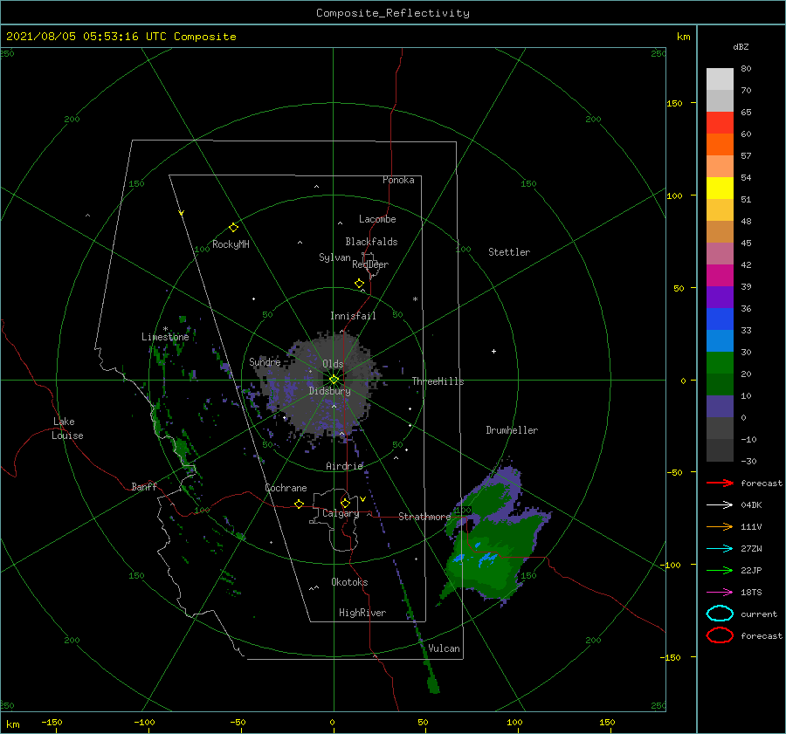Click the yellow diamond marker below RedDeer

[360, 284]
